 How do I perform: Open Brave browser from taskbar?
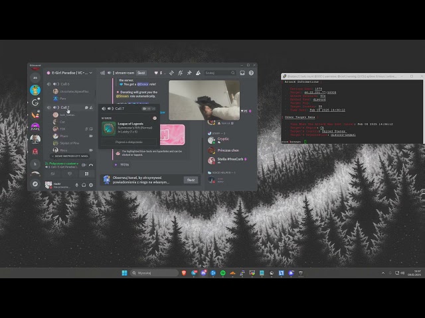pyautogui.click(x=184, y=273)
